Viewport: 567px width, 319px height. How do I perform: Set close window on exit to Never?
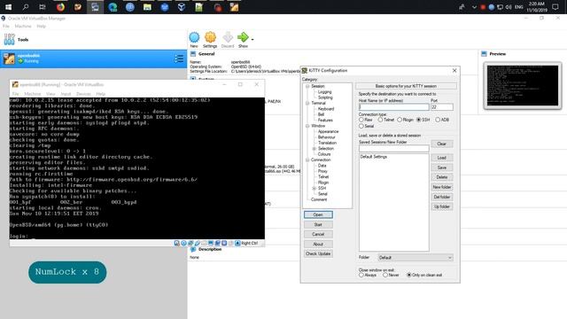pyautogui.click(x=385, y=276)
